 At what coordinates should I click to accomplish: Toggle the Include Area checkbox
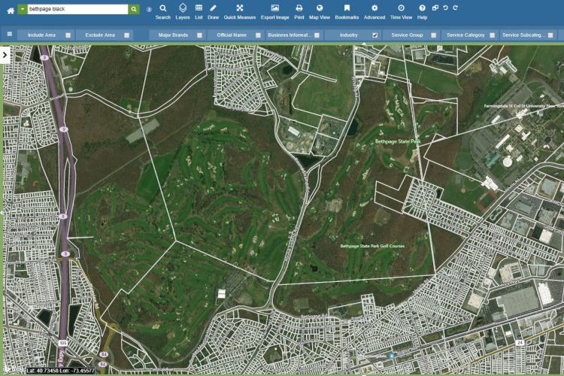coord(68,35)
